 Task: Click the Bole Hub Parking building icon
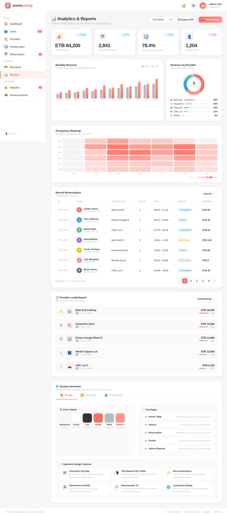pos(70,312)
